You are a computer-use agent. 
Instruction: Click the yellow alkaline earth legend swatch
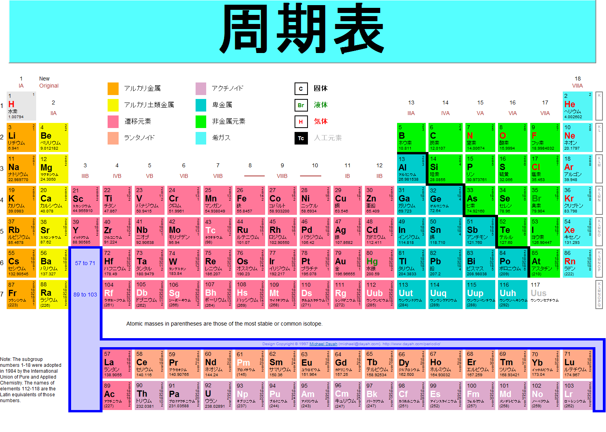pyautogui.click(x=113, y=105)
